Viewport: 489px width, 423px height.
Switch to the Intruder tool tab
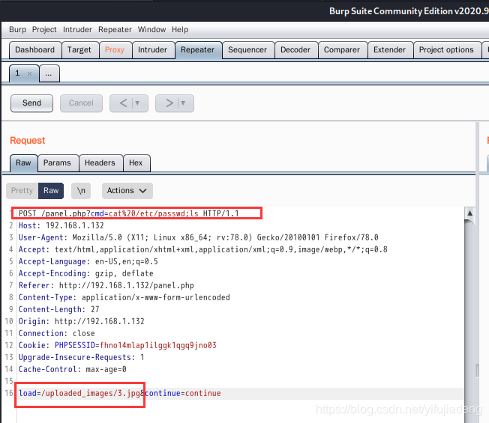pos(152,50)
